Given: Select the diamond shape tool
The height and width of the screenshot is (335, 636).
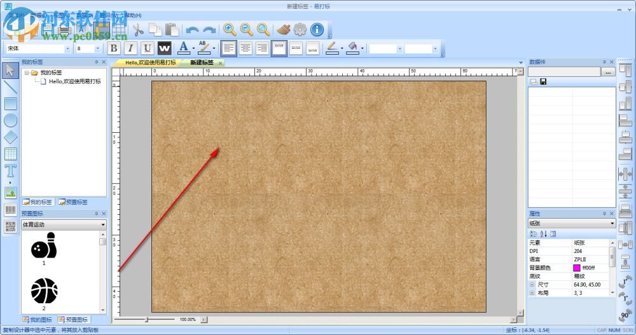Looking at the screenshot, I should 11,137.
